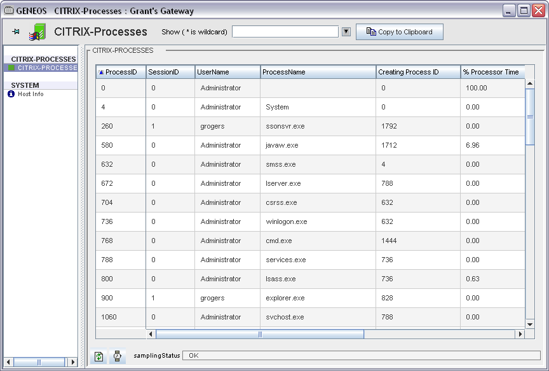Screen dimensions: 549x371
Task: Select the javaw.exe process row
Action: (x=281, y=146)
